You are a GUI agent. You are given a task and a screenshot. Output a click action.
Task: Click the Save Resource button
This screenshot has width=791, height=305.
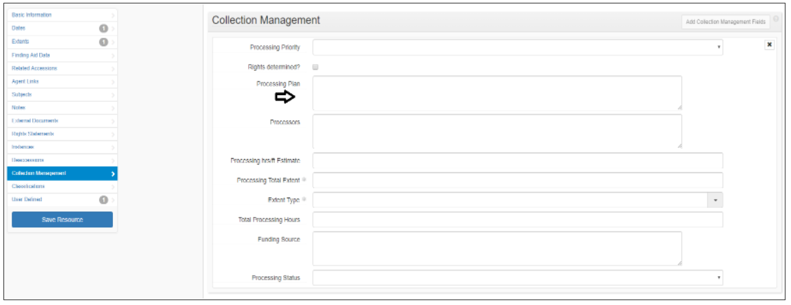[x=63, y=220]
